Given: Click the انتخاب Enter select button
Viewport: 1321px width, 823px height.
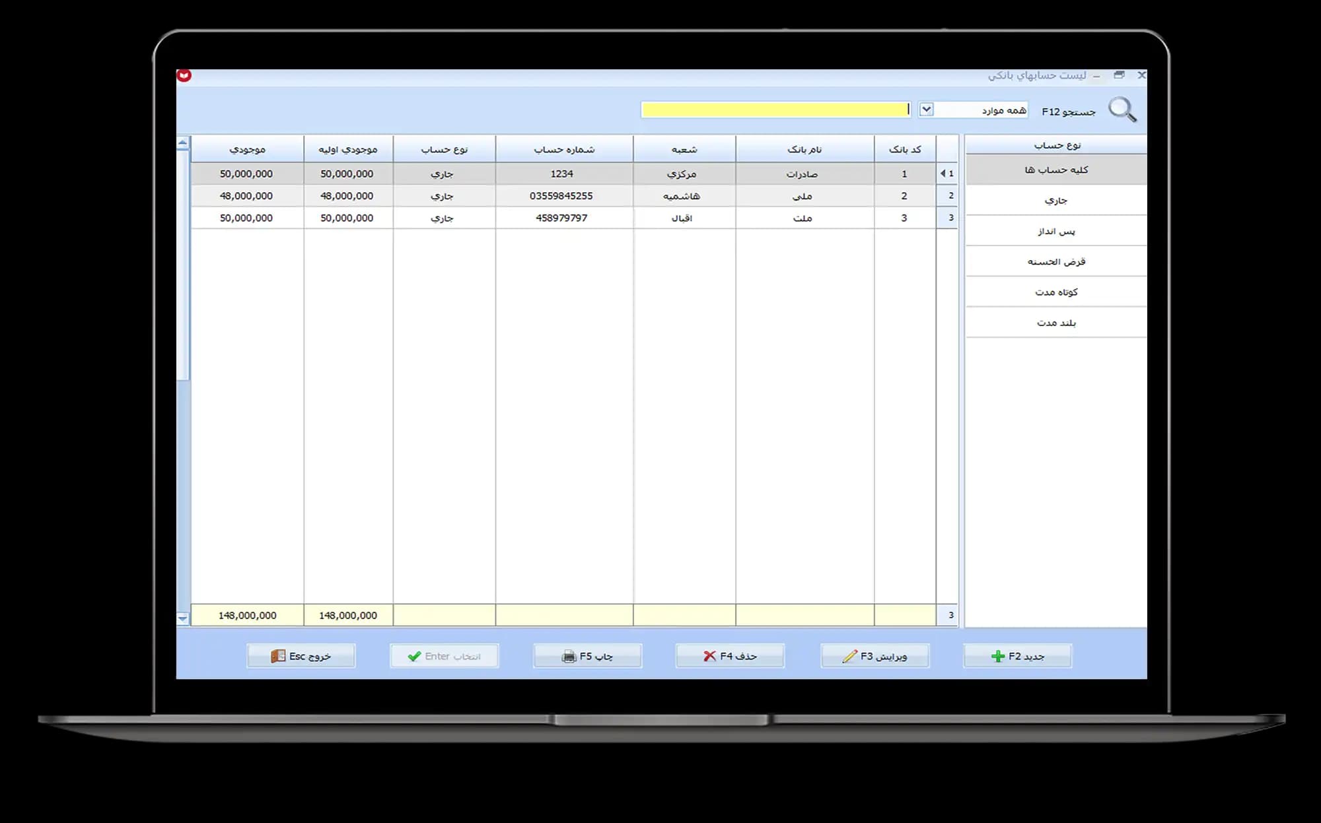Looking at the screenshot, I should coord(444,656).
